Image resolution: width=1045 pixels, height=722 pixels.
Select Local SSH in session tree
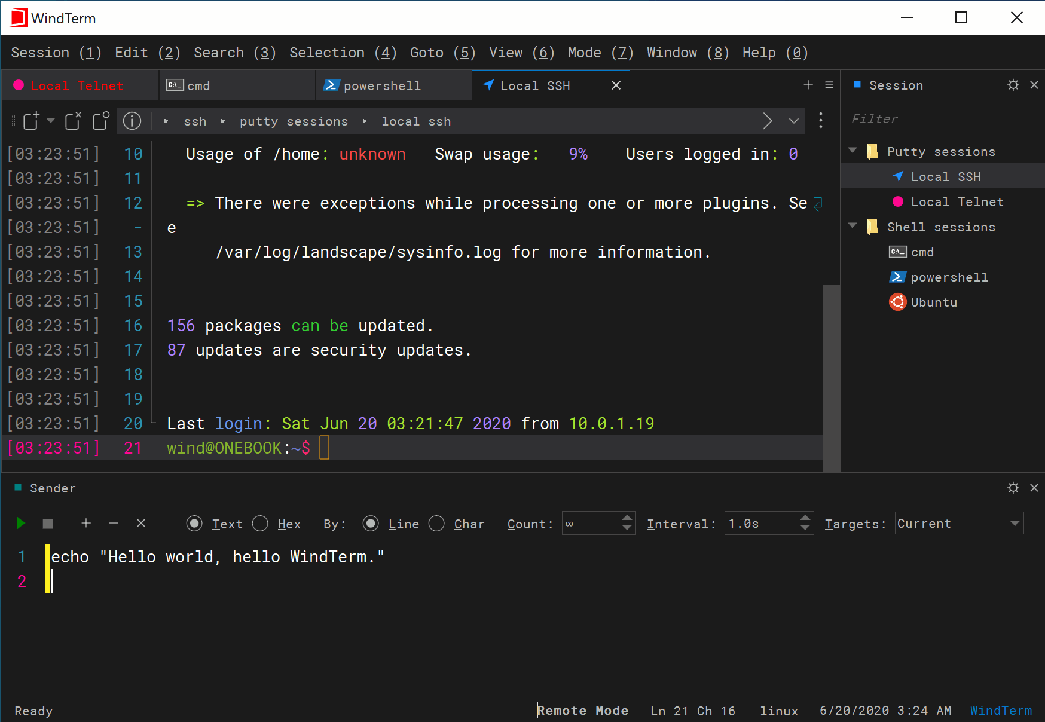(943, 177)
